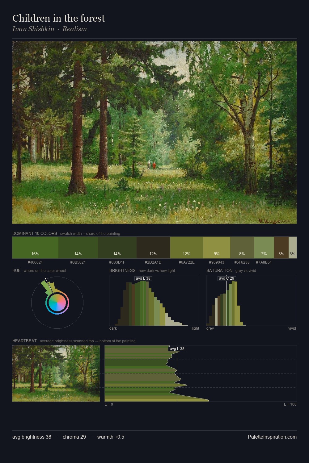Pick the 14% swatch #333D1F
Image resolution: width=309 pixels, height=463 pixels.
(x=117, y=248)
